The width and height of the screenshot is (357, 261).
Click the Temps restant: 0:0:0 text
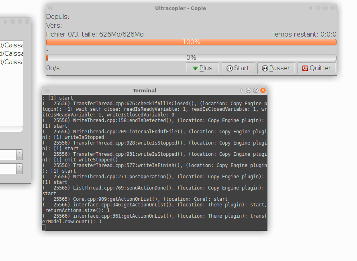tap(304, 35)
